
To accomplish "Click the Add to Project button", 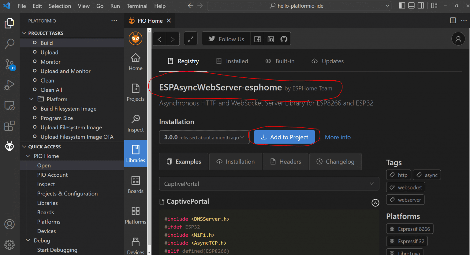I will point(284,137).
